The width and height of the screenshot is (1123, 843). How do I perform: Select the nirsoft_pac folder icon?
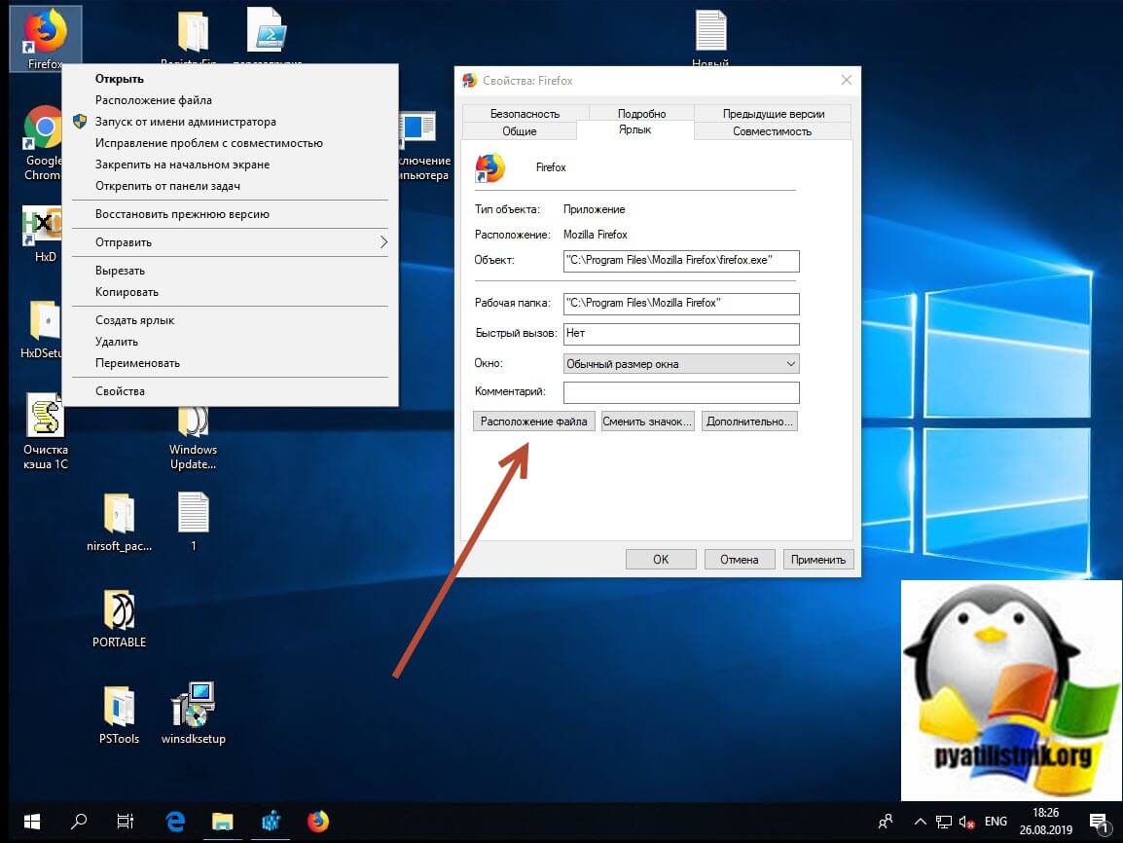[x=119, y=522]
